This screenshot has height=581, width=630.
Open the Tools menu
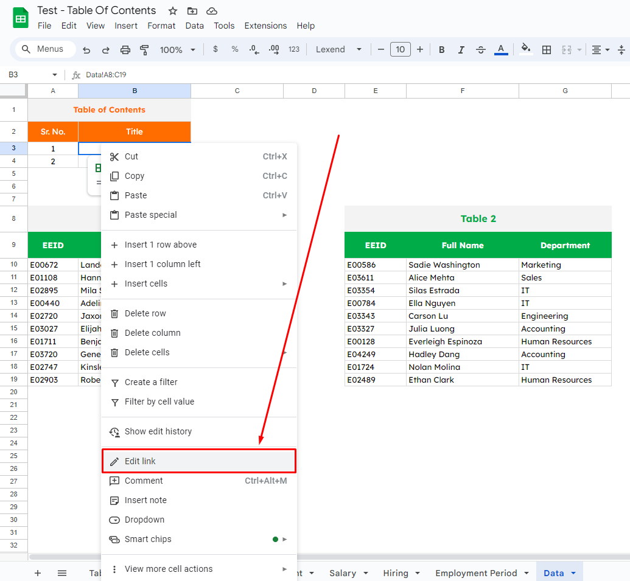click(224, 26)
